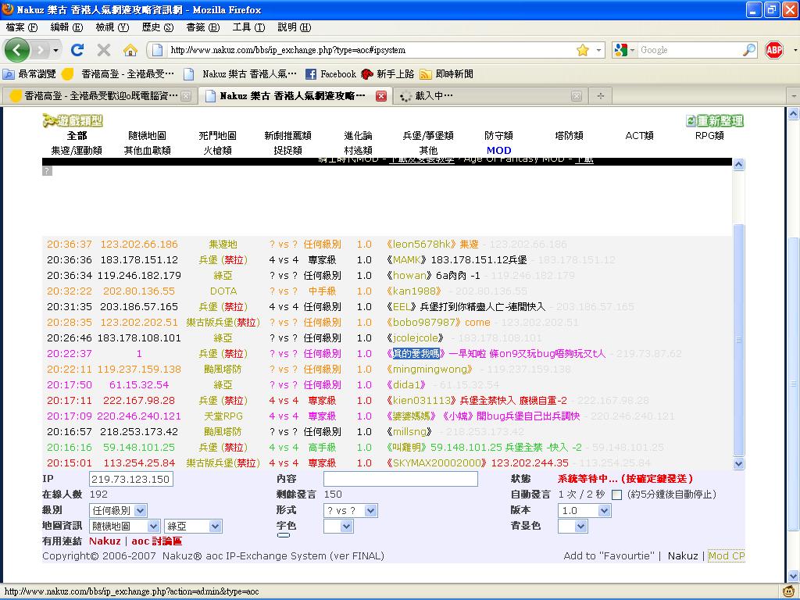800x600 pixels.
Task: Open the aoc 討論區 link
Action: [x=156, y=541]
